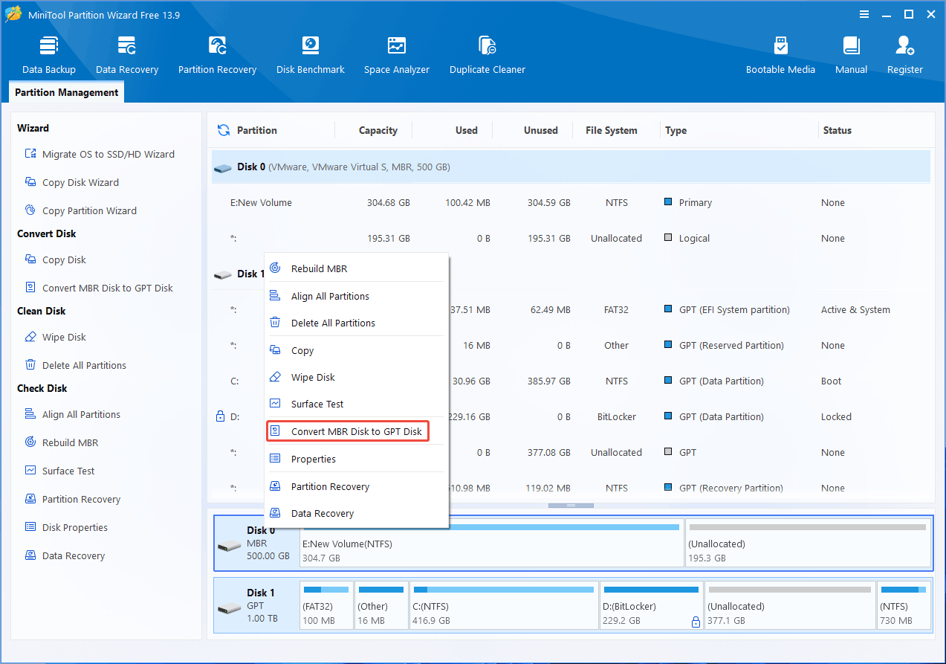The image size is (946, 664).
Task: Choose Data Recovery in the context menu
Action: coord(357,513)
